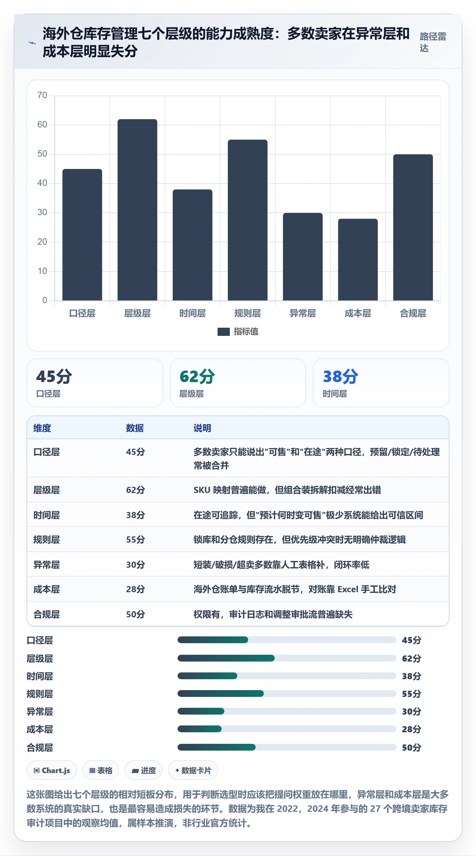Click the 成本层 row Excel description
The width and height of the screenshot is (476, 856).
point(295,589)
